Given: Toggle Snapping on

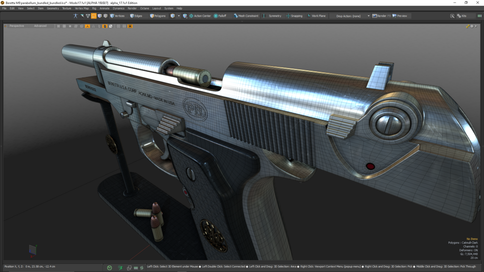Looking at the screenshot, I should point(294,16).
